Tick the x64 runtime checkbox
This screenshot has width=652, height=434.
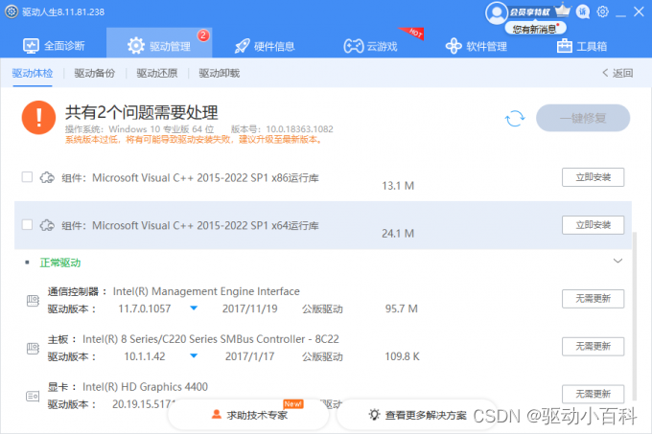click(x=27, y=225)
